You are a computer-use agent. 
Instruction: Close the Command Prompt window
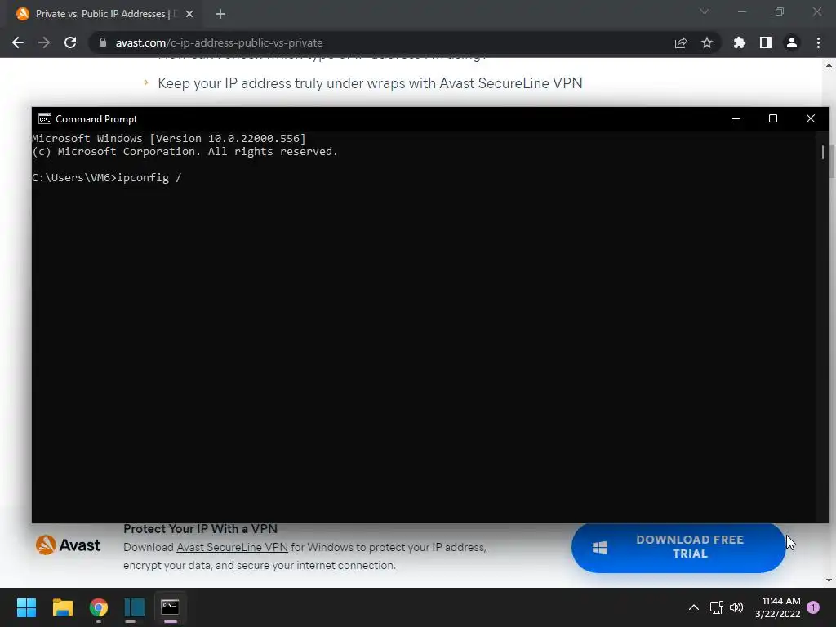coord(811,119)
